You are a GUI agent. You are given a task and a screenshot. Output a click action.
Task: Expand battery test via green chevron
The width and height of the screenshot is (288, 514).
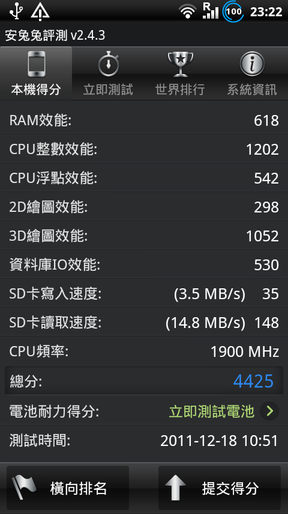pyautogui.click(x=269, y=410)
